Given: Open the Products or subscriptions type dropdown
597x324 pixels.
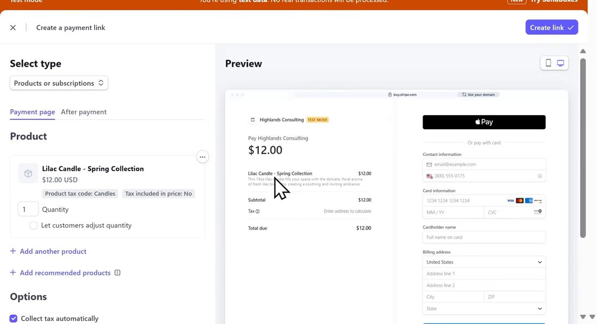Looking at the screenshot, I should pyautogui.click(x=59, y=83).
